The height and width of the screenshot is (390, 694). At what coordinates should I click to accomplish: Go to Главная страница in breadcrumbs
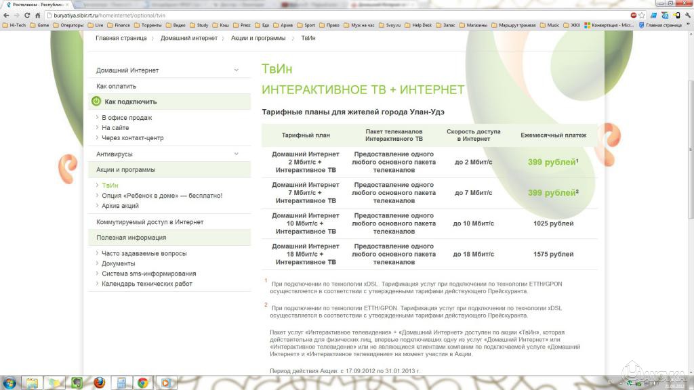(121, 38)
